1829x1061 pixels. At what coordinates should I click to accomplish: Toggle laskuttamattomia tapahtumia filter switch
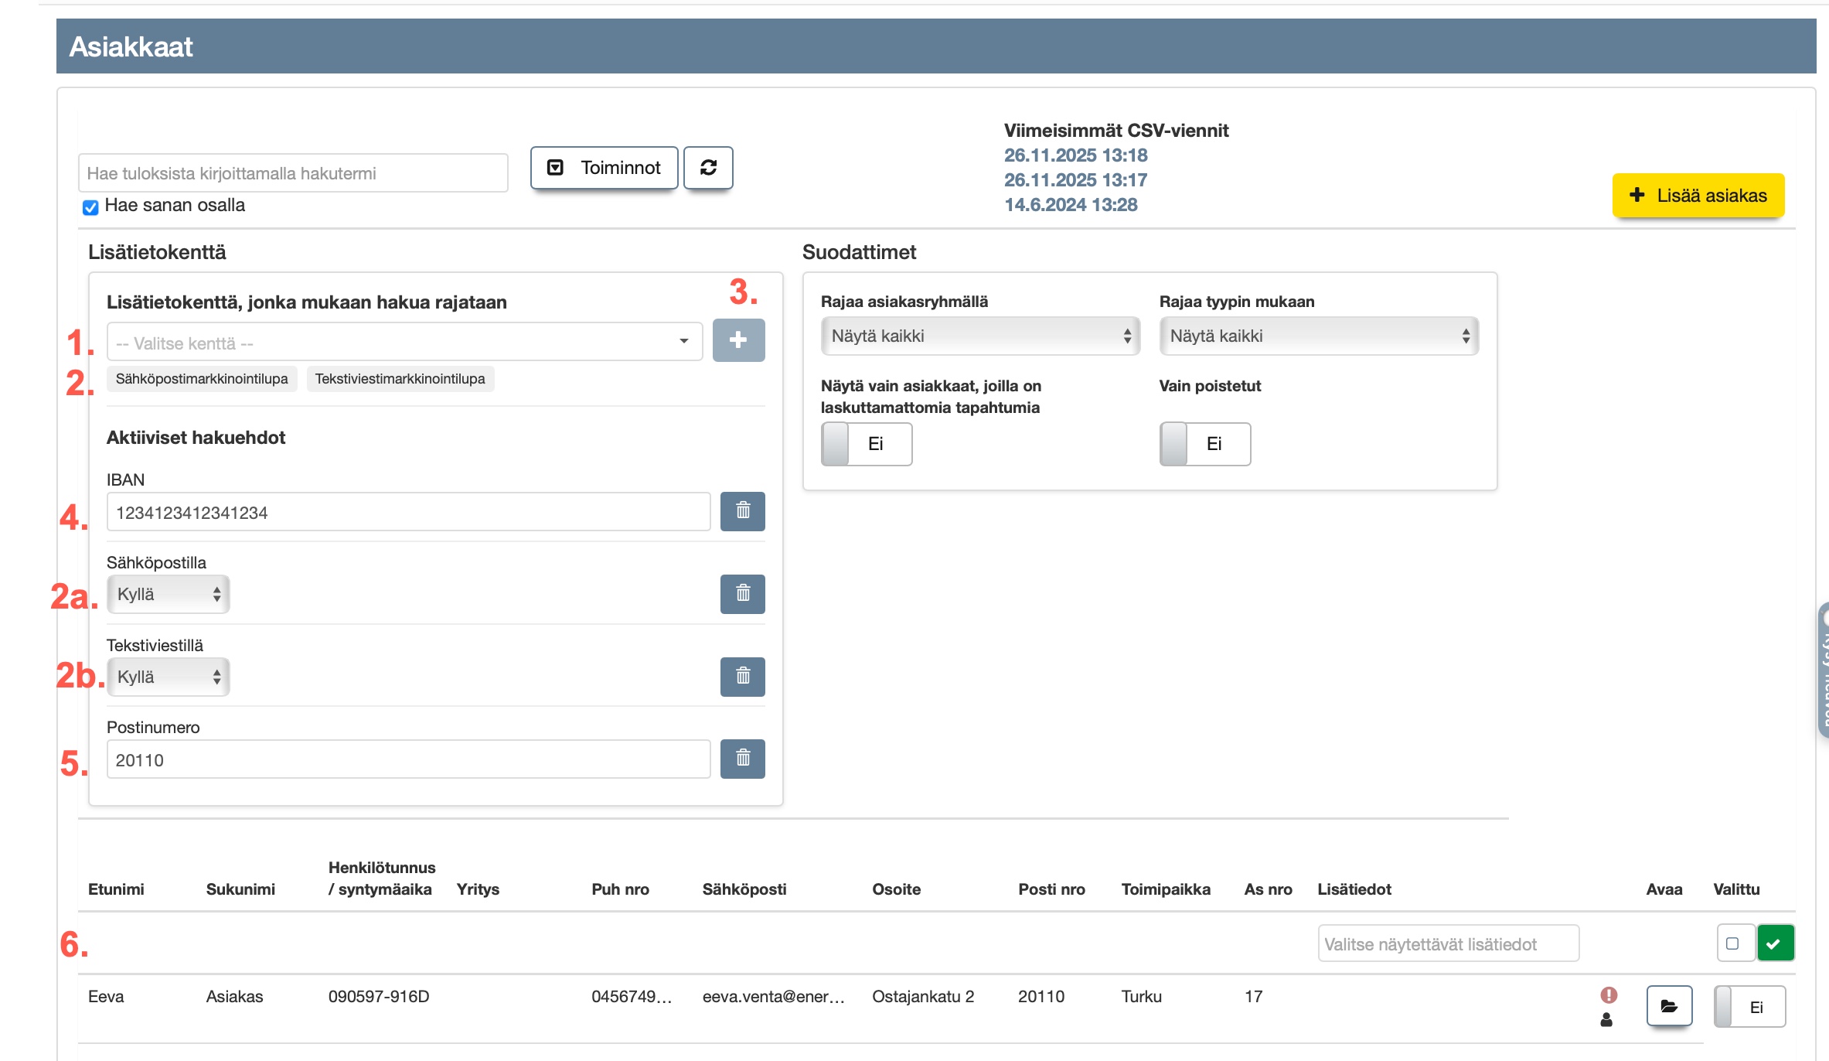pos(866,444)
